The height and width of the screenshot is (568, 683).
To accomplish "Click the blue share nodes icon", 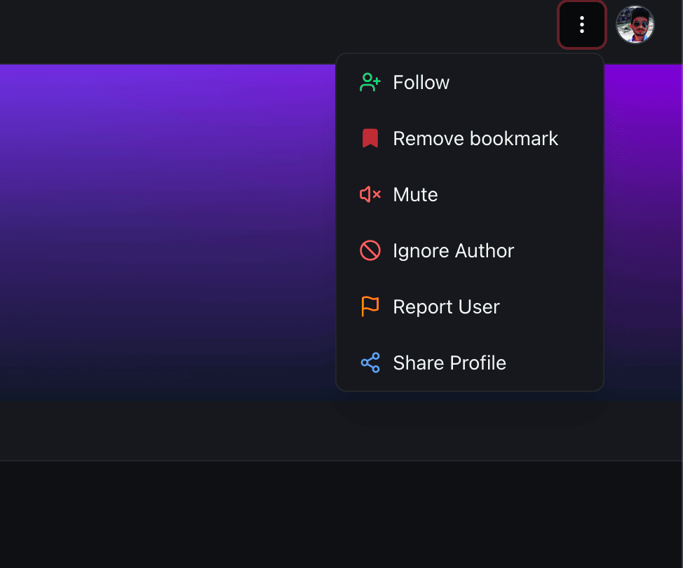I will click(370, 363).
